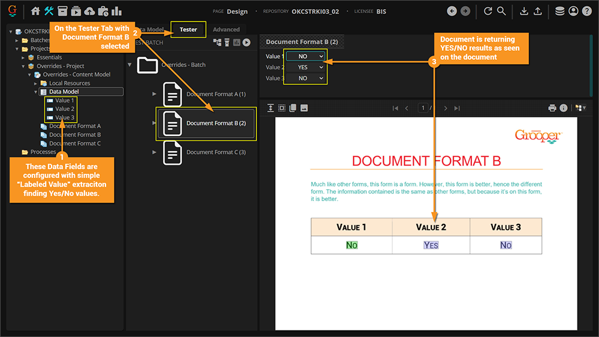Image resolution: width=599 pixels, height=337 pixels.
Task: Click the copy pages viewer icon
Action: 293,108
